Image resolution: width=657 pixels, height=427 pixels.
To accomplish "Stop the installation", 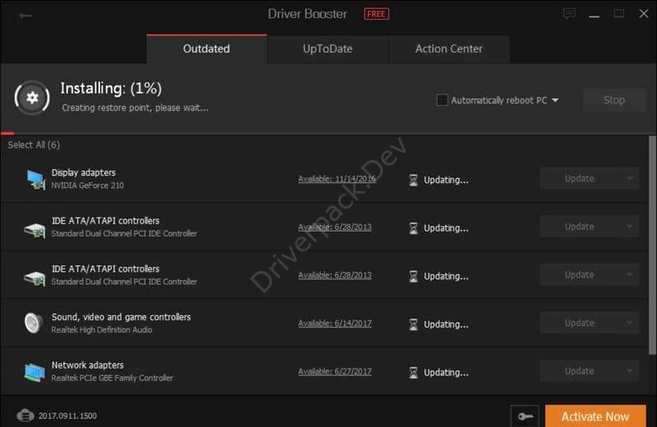I will coord(613,100).
